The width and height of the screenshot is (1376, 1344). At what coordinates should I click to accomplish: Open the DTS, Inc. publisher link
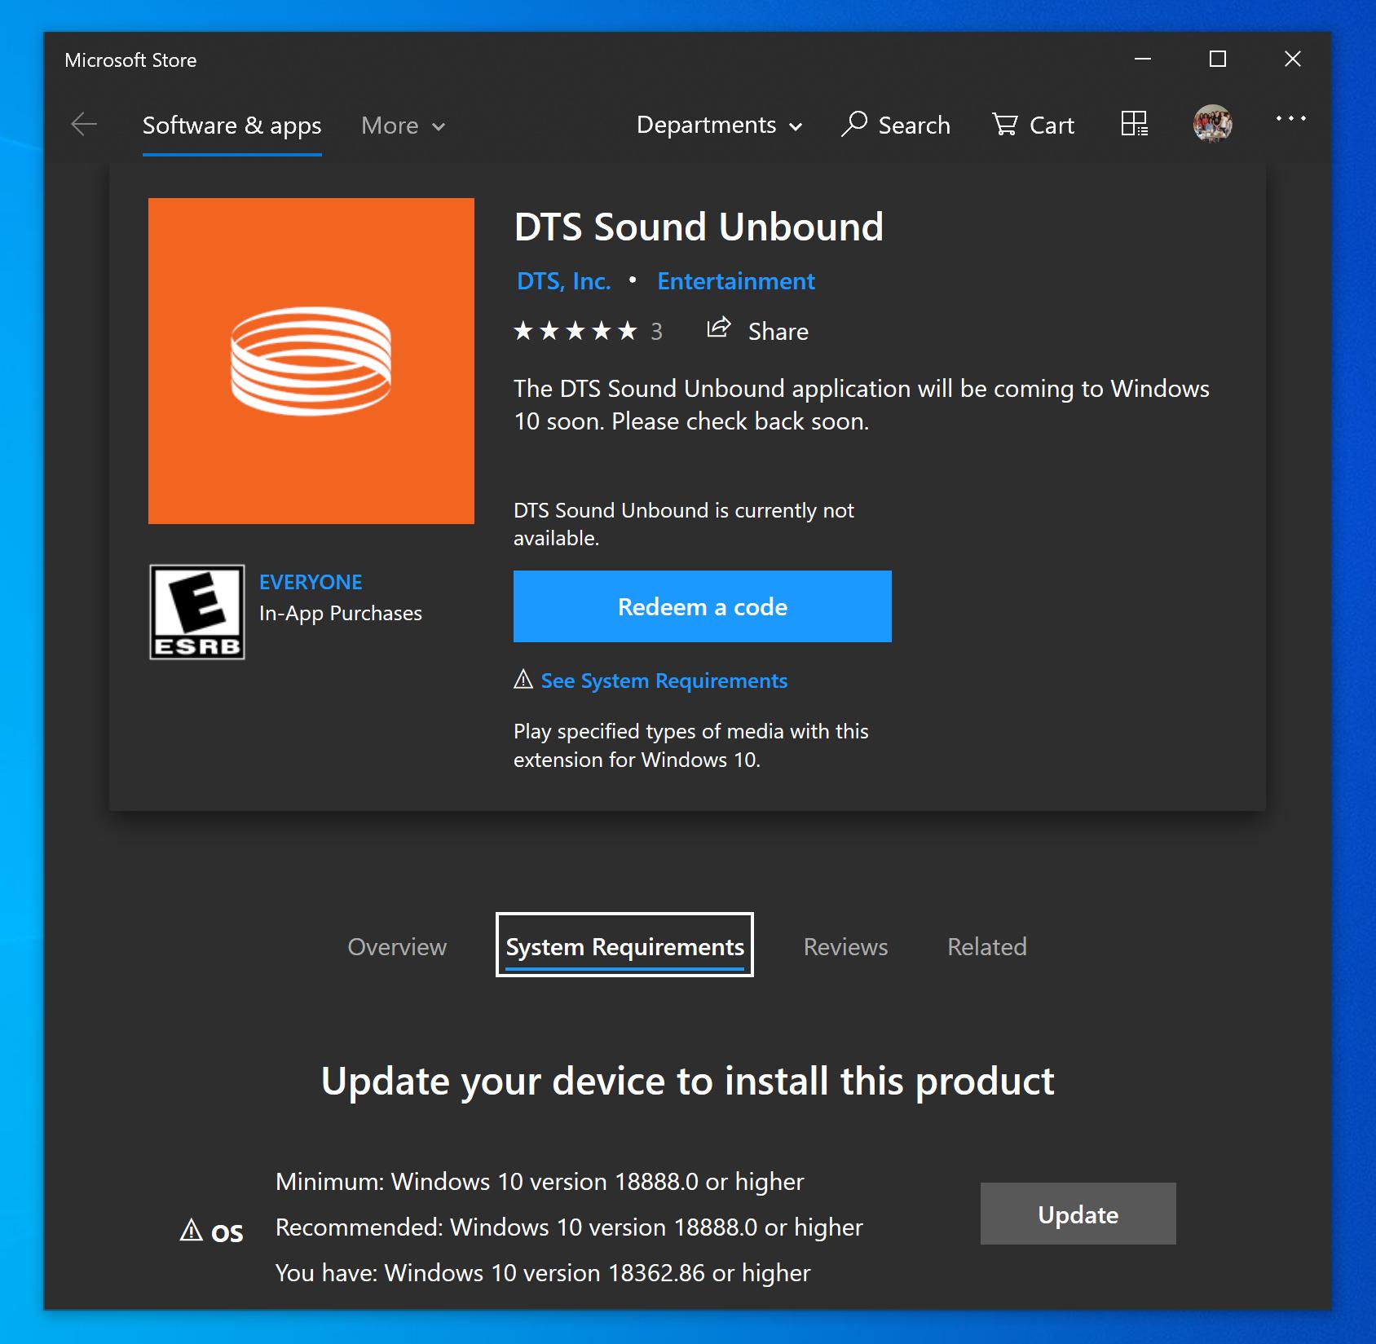coord(564,281)
